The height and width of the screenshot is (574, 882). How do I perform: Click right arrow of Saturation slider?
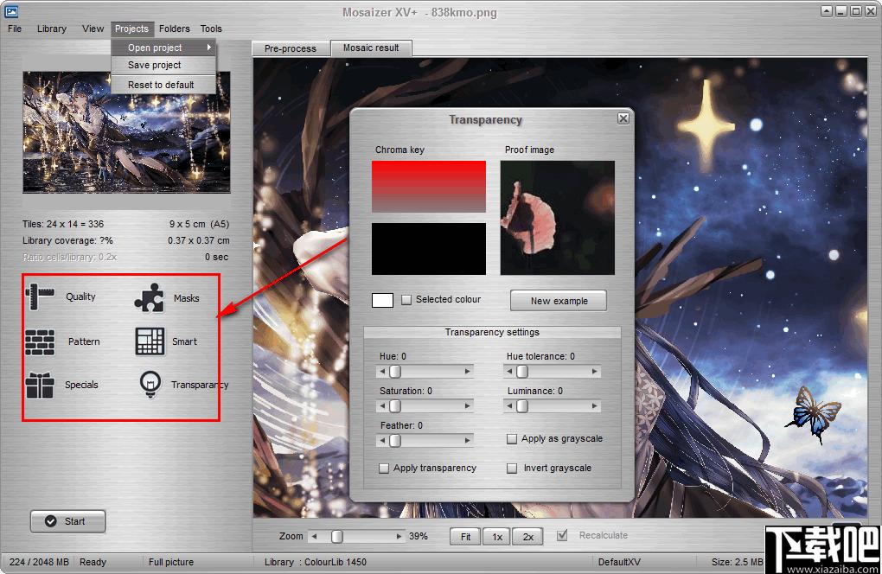coord(468,406)
